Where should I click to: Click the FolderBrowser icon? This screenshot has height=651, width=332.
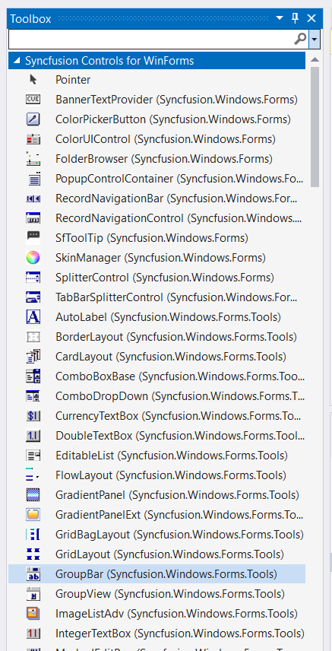point(33,159)
